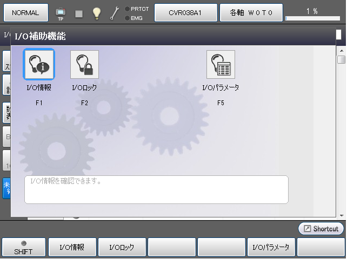Image resolution: width=347 pixels, height=259 pixels.
Task: Open the 各軸 W0T0 coordinate selector
Action: [251, 12]
